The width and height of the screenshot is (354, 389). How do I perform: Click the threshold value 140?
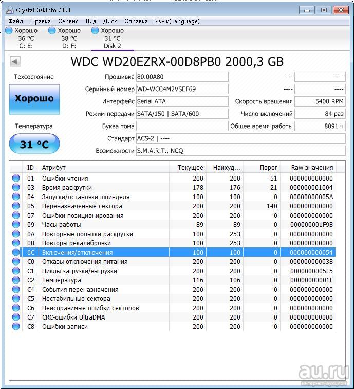272,206
